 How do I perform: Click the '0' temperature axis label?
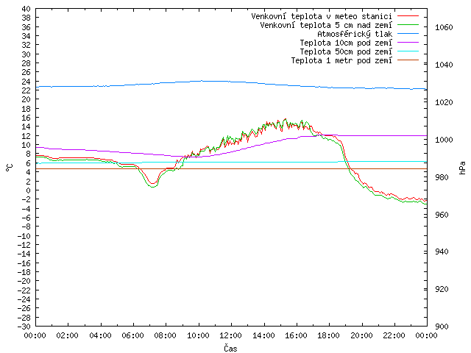[x=28, y=190]
